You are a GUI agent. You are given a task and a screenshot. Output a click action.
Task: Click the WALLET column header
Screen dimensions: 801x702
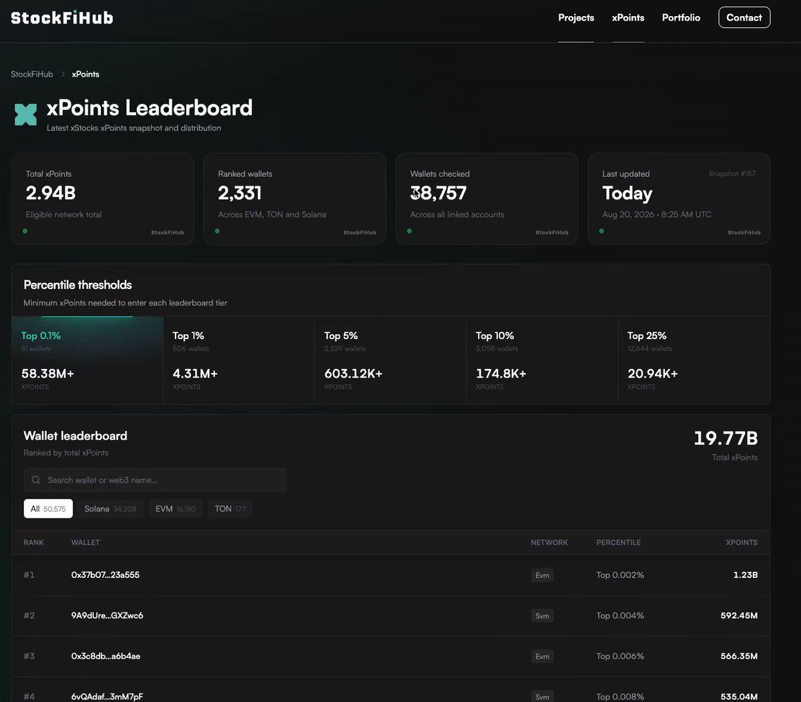pyautogui.click(x=85, y=543)
